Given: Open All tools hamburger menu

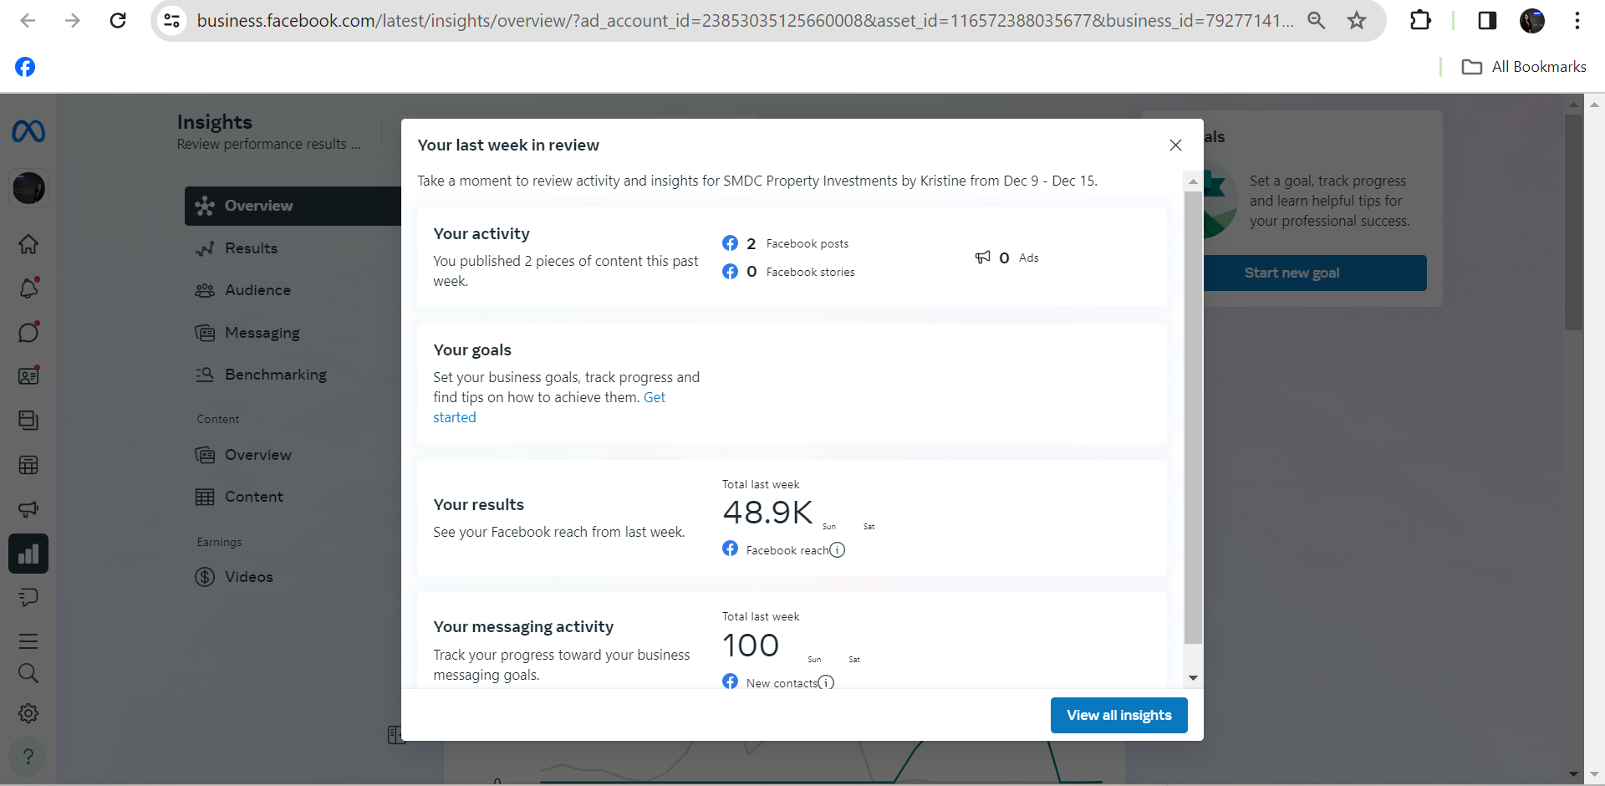Looking at the screenshot, I should tap(28, 641).
